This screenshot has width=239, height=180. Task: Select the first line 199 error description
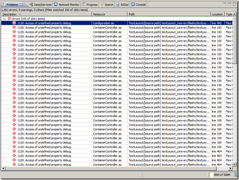coord(44,89)
